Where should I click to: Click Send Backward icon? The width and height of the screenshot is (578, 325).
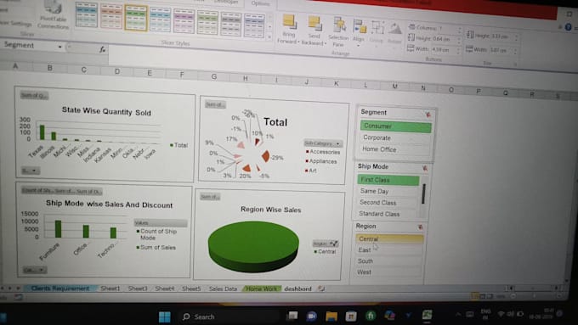click(x=314, y=23)
